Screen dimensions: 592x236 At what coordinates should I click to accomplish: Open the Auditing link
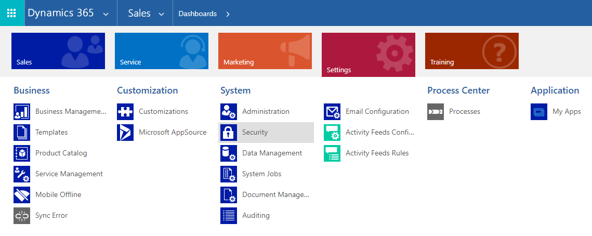(256, 216)
